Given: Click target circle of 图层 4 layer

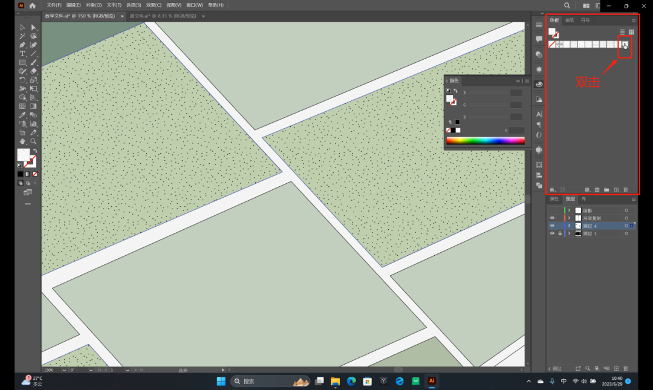Looking at the screenshot, I should 626,226.
